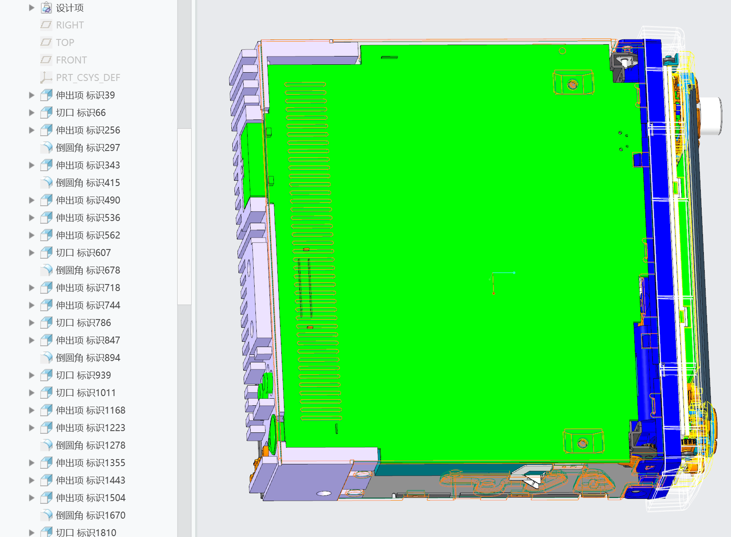This screenshot has height=537, width=731.
Task: Click the cut icon of 切口 标识786
Action: (46, 323)
